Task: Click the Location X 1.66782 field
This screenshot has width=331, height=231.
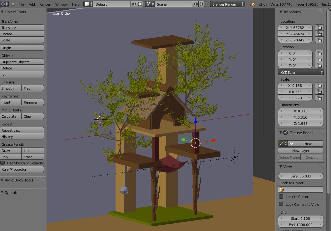Action: tap(295, 28)
